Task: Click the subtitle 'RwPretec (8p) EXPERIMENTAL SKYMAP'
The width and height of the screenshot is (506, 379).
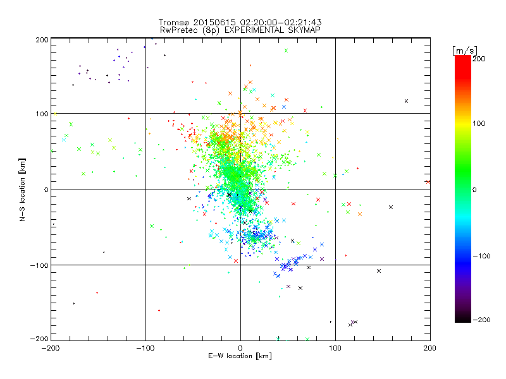Action: coord(240,30)
